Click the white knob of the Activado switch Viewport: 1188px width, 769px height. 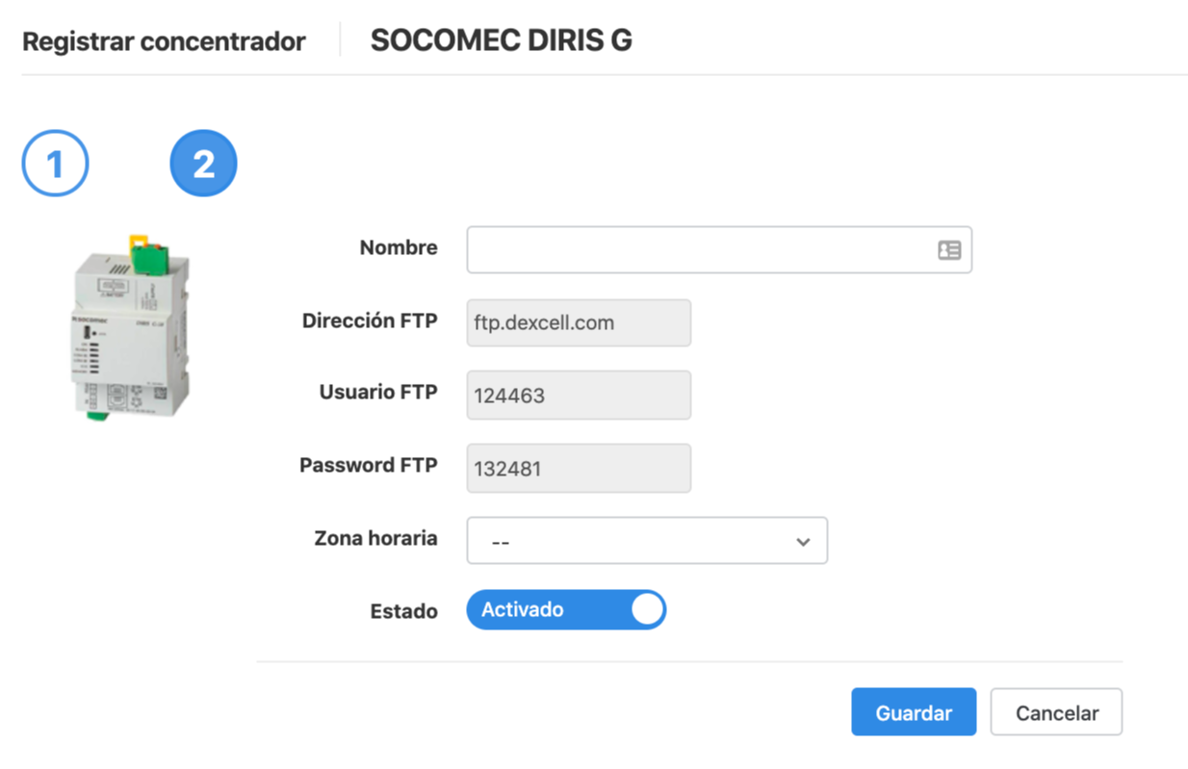click(x=648, y=610)
